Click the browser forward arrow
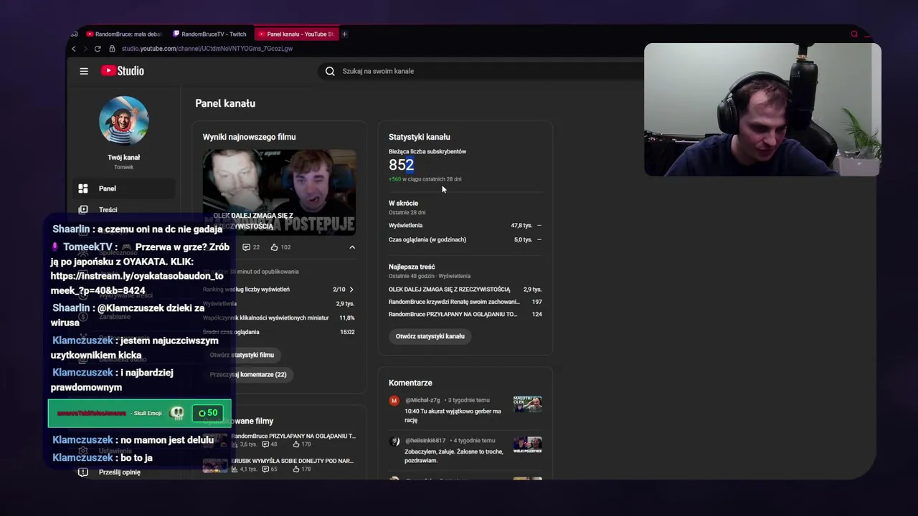918x516 pixels. (x=85, y=49)
